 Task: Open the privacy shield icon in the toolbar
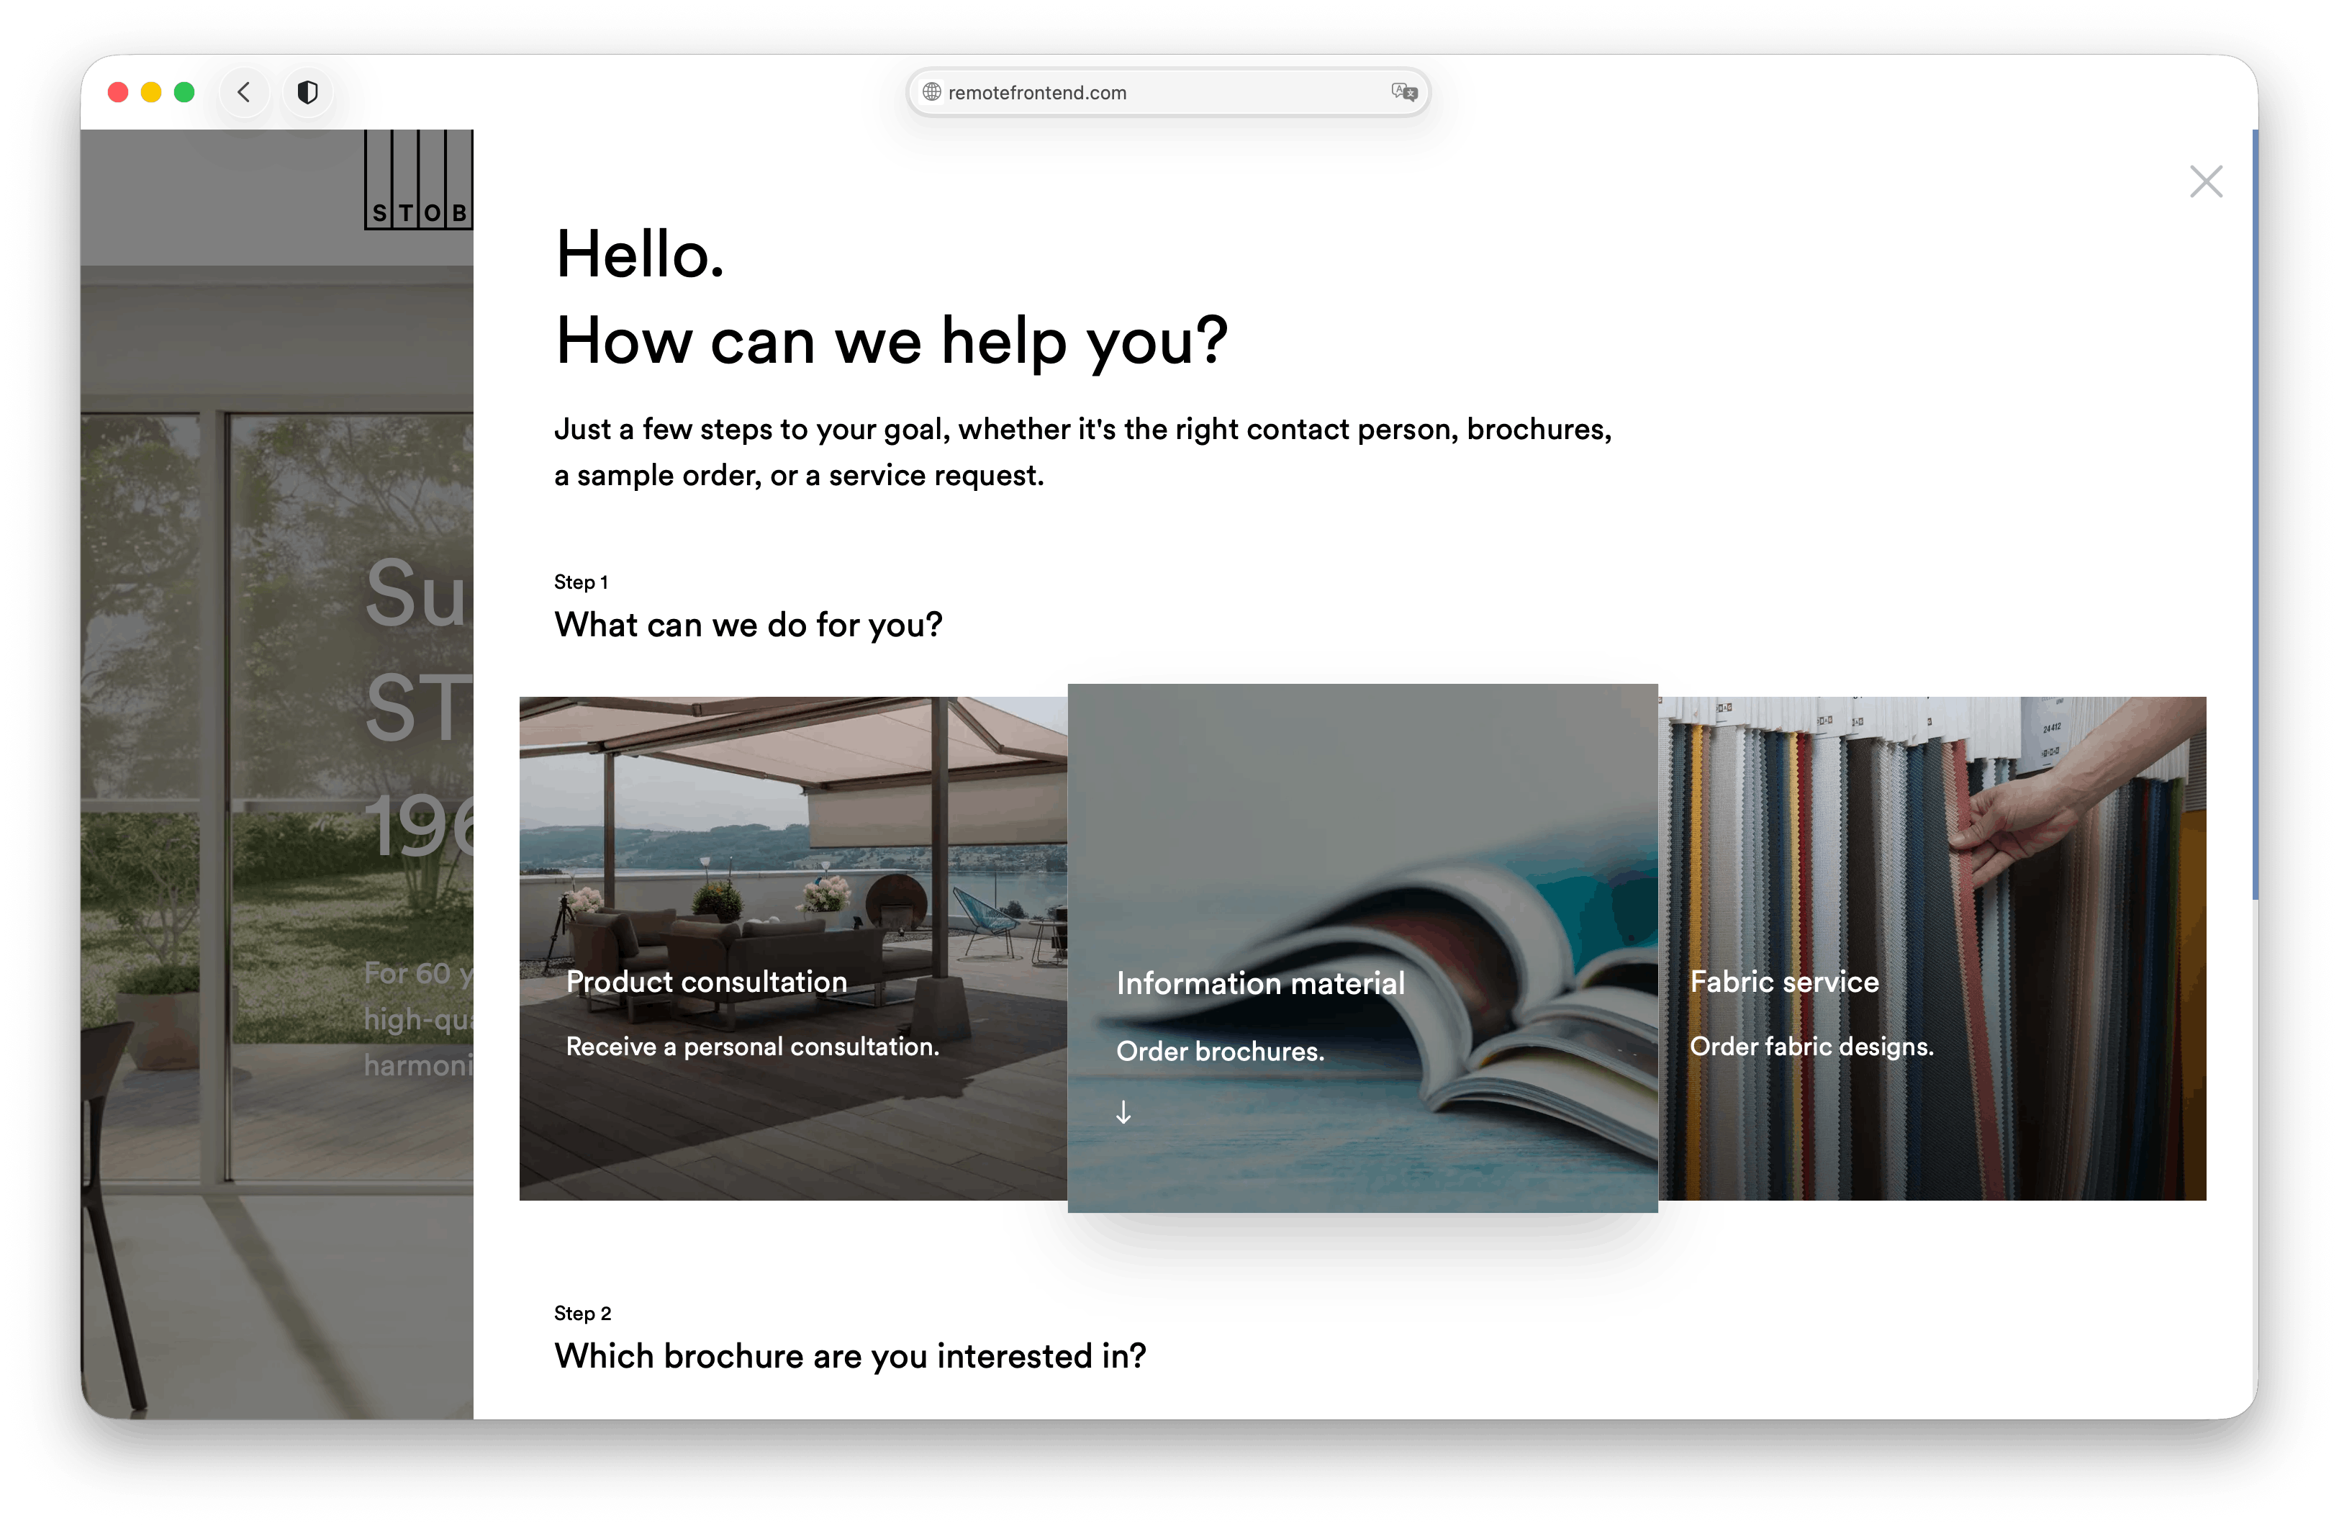(307, 92)
